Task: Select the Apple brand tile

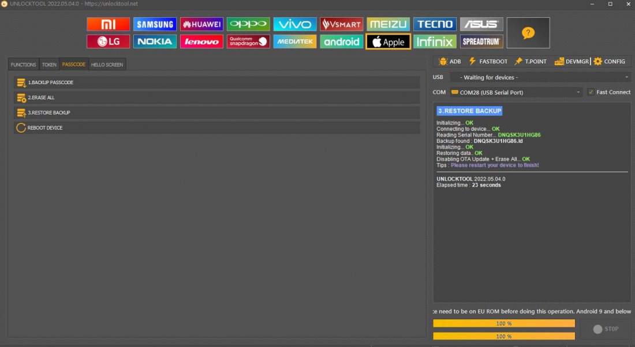Action: point(389,42)
